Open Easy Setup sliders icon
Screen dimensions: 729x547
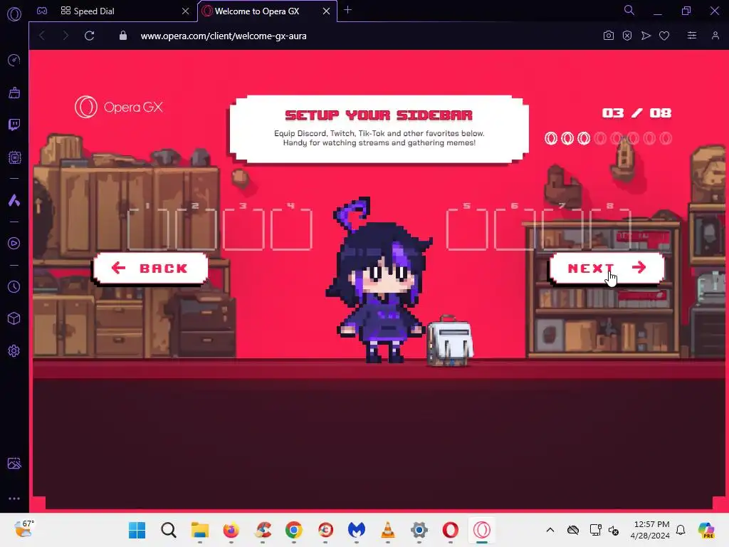[692, 36]
